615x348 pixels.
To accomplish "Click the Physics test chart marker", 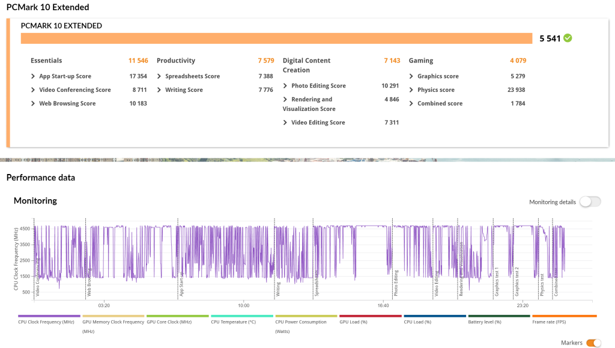I will coord(542,285).
